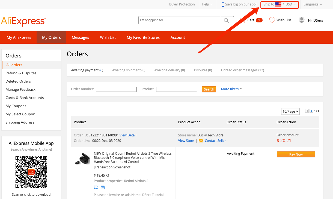
Task: Open Cards & Bank Accounts
Action: [25, 98]
